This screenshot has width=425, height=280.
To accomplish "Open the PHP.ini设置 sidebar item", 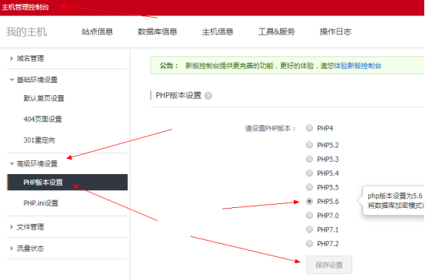I will 41,203.
